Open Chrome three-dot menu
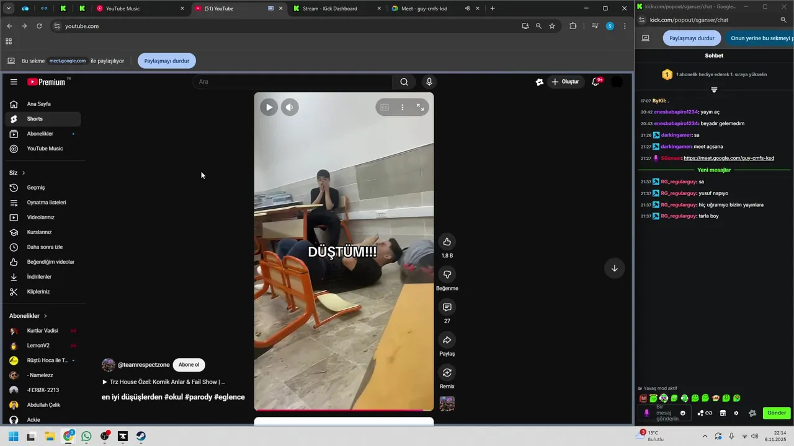794x446 pixels. coord(625,26)
